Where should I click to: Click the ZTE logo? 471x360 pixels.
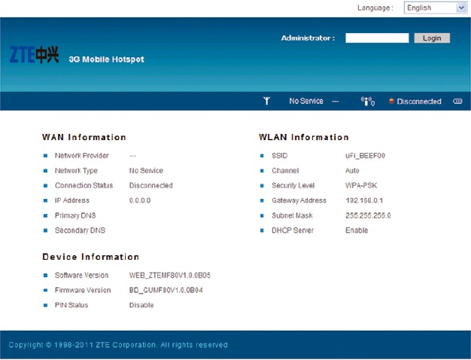click(34, 56)
